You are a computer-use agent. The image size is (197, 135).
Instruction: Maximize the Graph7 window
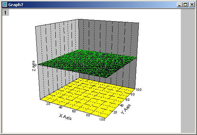click(185, 5)
